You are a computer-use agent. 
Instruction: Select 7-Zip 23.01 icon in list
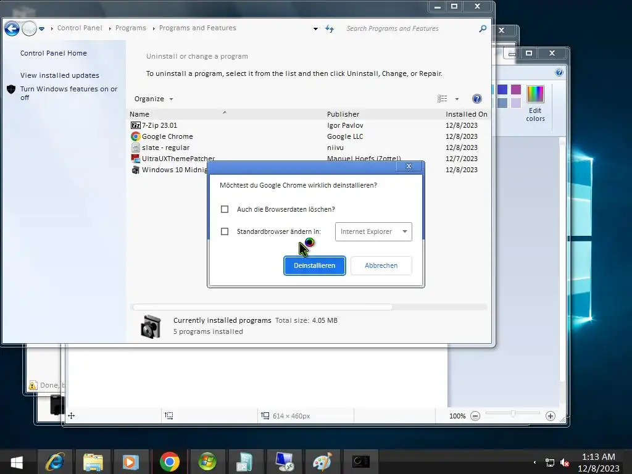pos(135,125)
